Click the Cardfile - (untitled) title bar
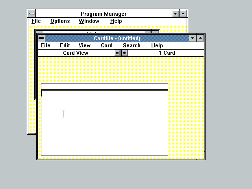 pyautogui.click(x=117, y=38)
